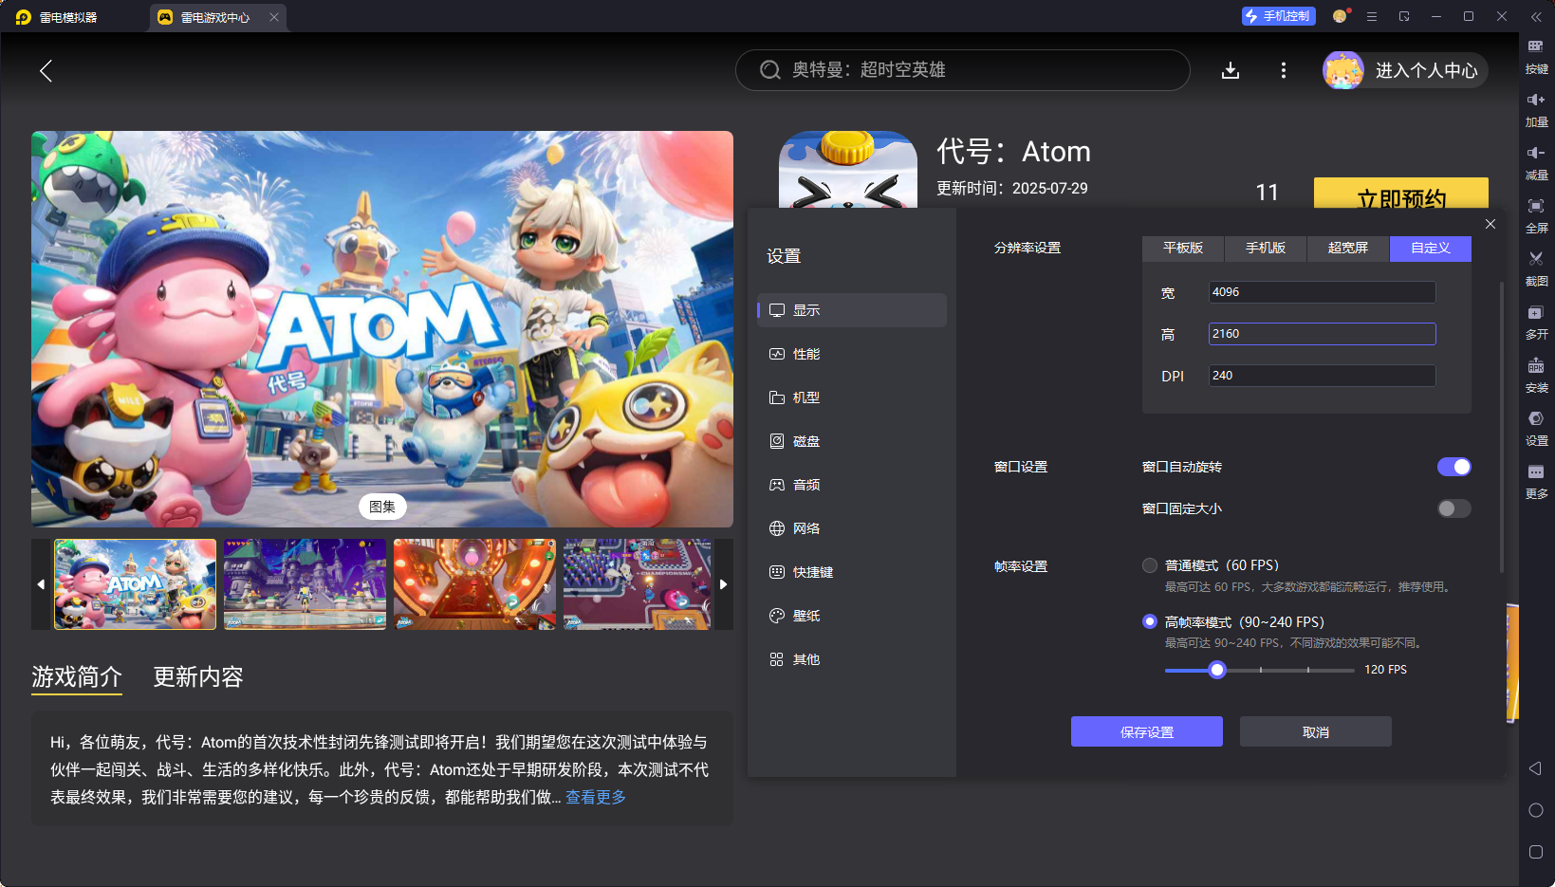This screenshot has height=887, width=1555.
Task: Tap Android recents square button
Action: coord(1535,852)
